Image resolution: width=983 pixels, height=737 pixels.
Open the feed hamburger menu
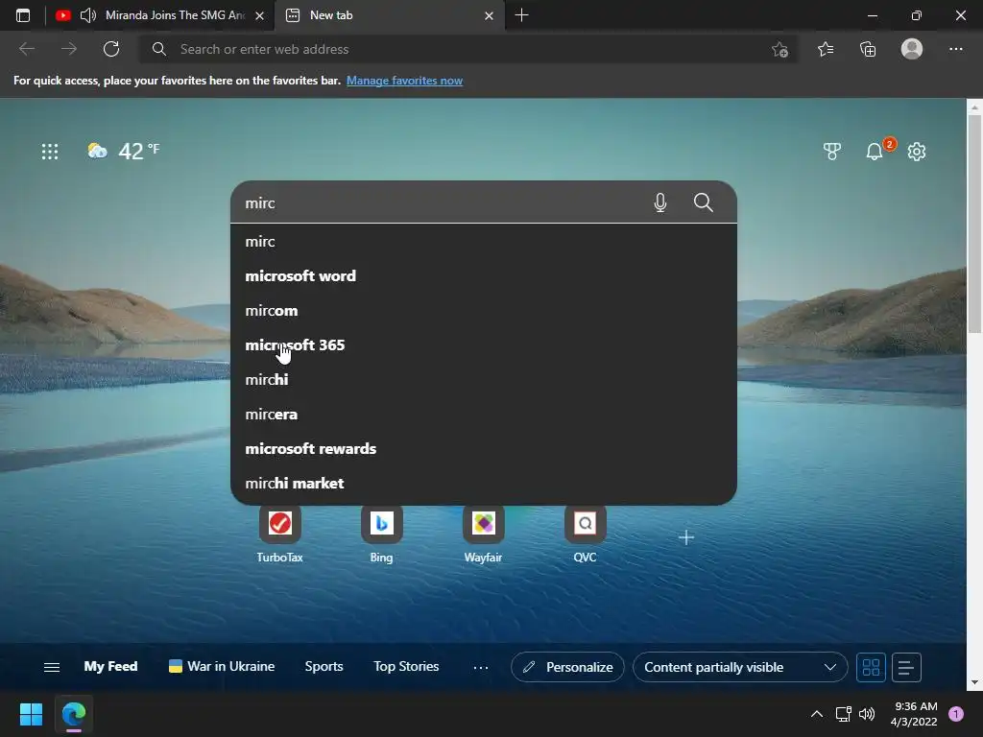click(52, 667)
